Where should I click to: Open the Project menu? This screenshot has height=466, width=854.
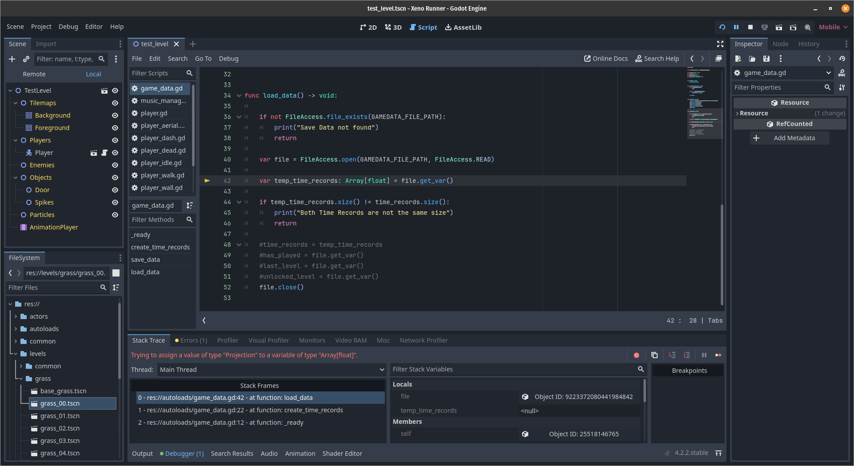(41, 27)
